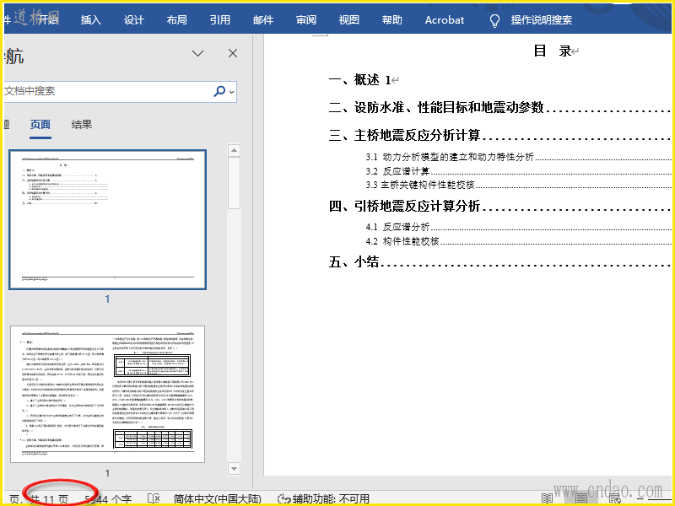The width and height of the screenshot is (675, 506).
Task: Click the 简体中文(中国大陆) language indicator
Action: coord(218,499)
